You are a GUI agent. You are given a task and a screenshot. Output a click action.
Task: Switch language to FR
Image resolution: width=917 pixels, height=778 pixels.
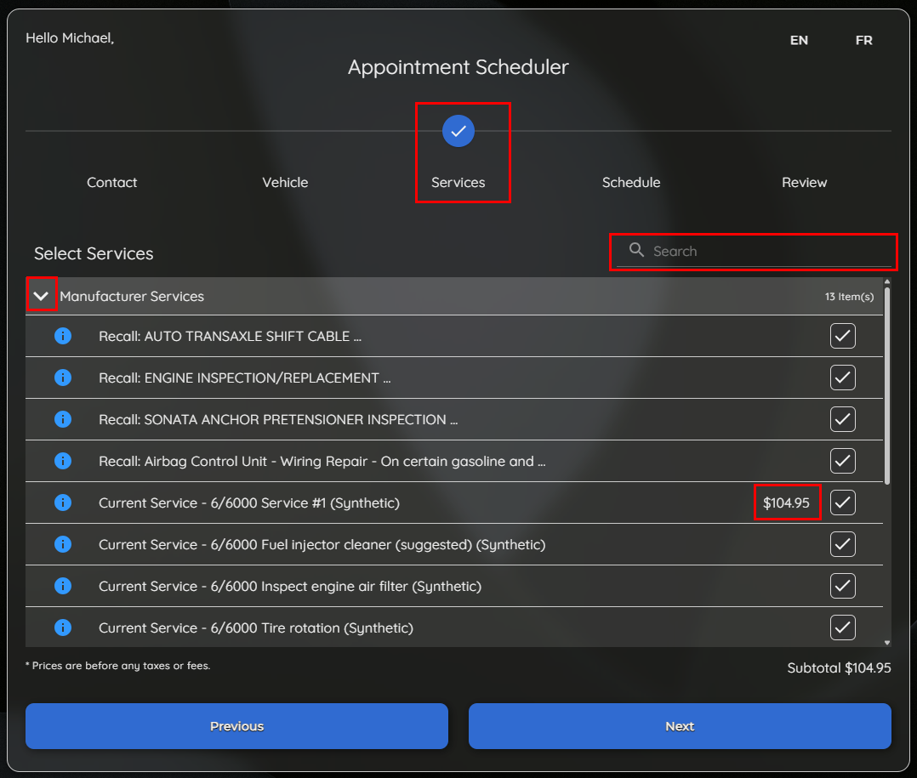click(x=863, y=40)
